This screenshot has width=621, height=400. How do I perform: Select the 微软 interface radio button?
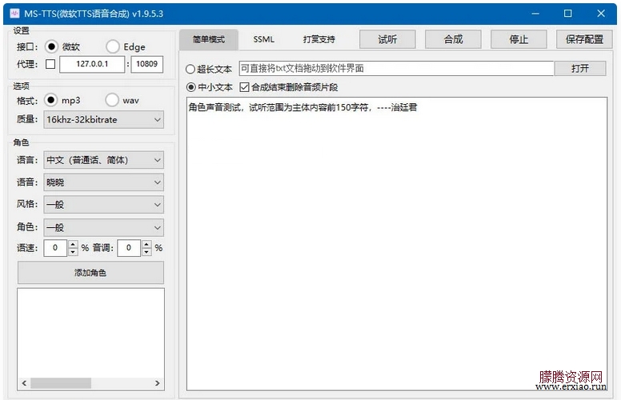(x=51, y=46)
